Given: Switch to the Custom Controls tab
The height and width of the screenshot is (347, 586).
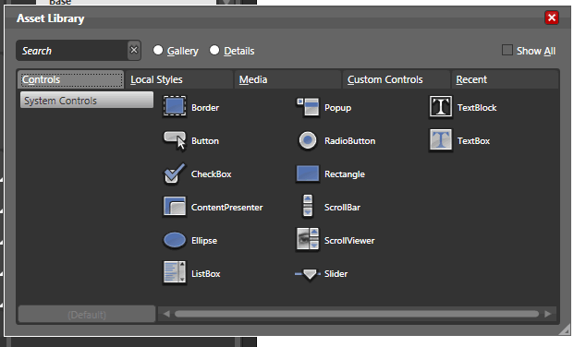Looking at the screenshot, I should pos(397,79).
